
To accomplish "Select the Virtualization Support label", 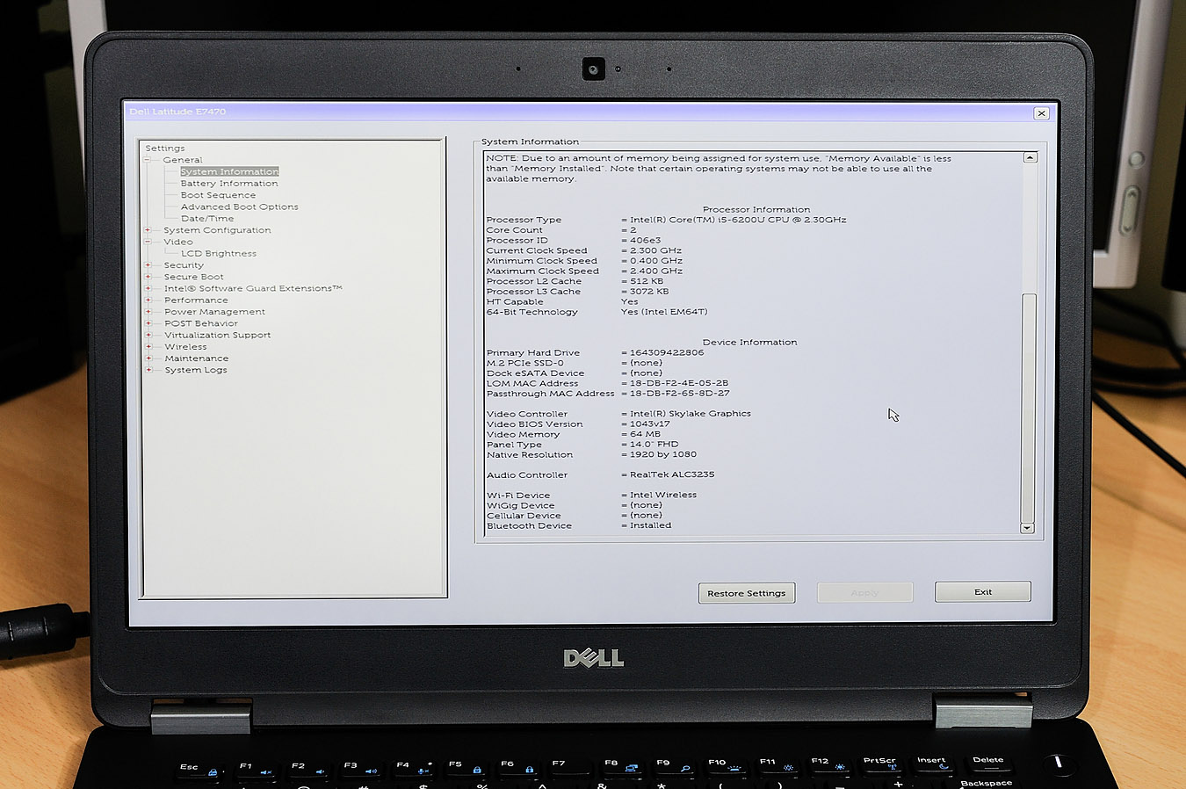I will click(x=218, y=335).
